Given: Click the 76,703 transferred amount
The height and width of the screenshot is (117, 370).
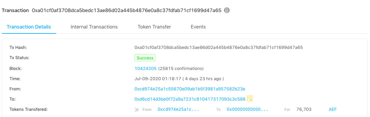Looking at the screenshot, I should tap(304, 110).
